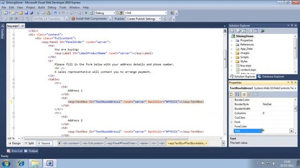Click the Save All toolbar icon
The height and width of the screenshot is (168, 300).
(31, 13)
